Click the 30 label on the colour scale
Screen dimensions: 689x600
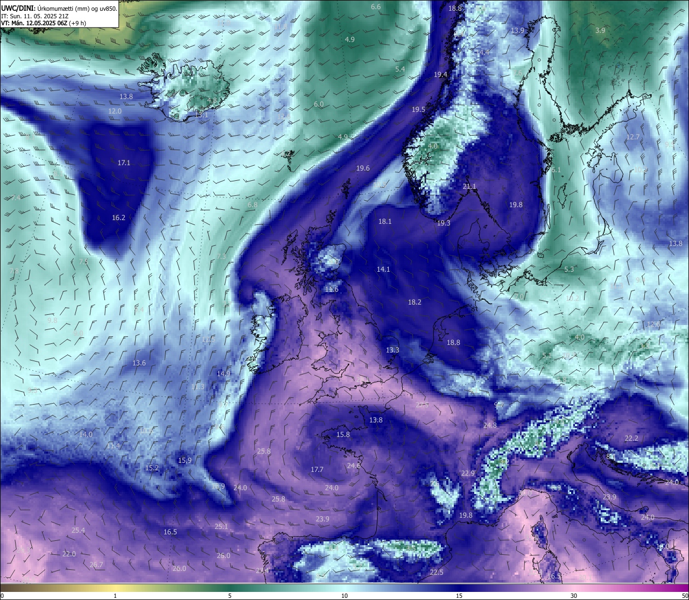pyautogui.click(x=574, y=596)
